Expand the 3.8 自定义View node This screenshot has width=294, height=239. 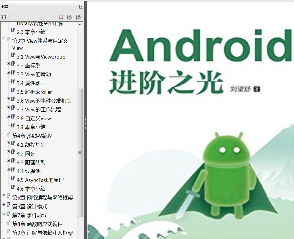click(x=9, y=117)
